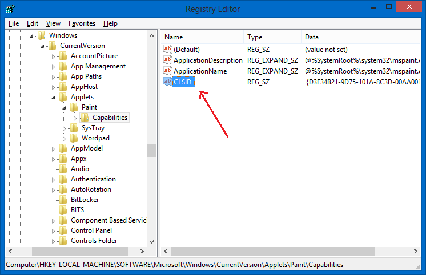Click the tree pane scroll up arrow
Screen dimensions: 426x275
[151, 35]
